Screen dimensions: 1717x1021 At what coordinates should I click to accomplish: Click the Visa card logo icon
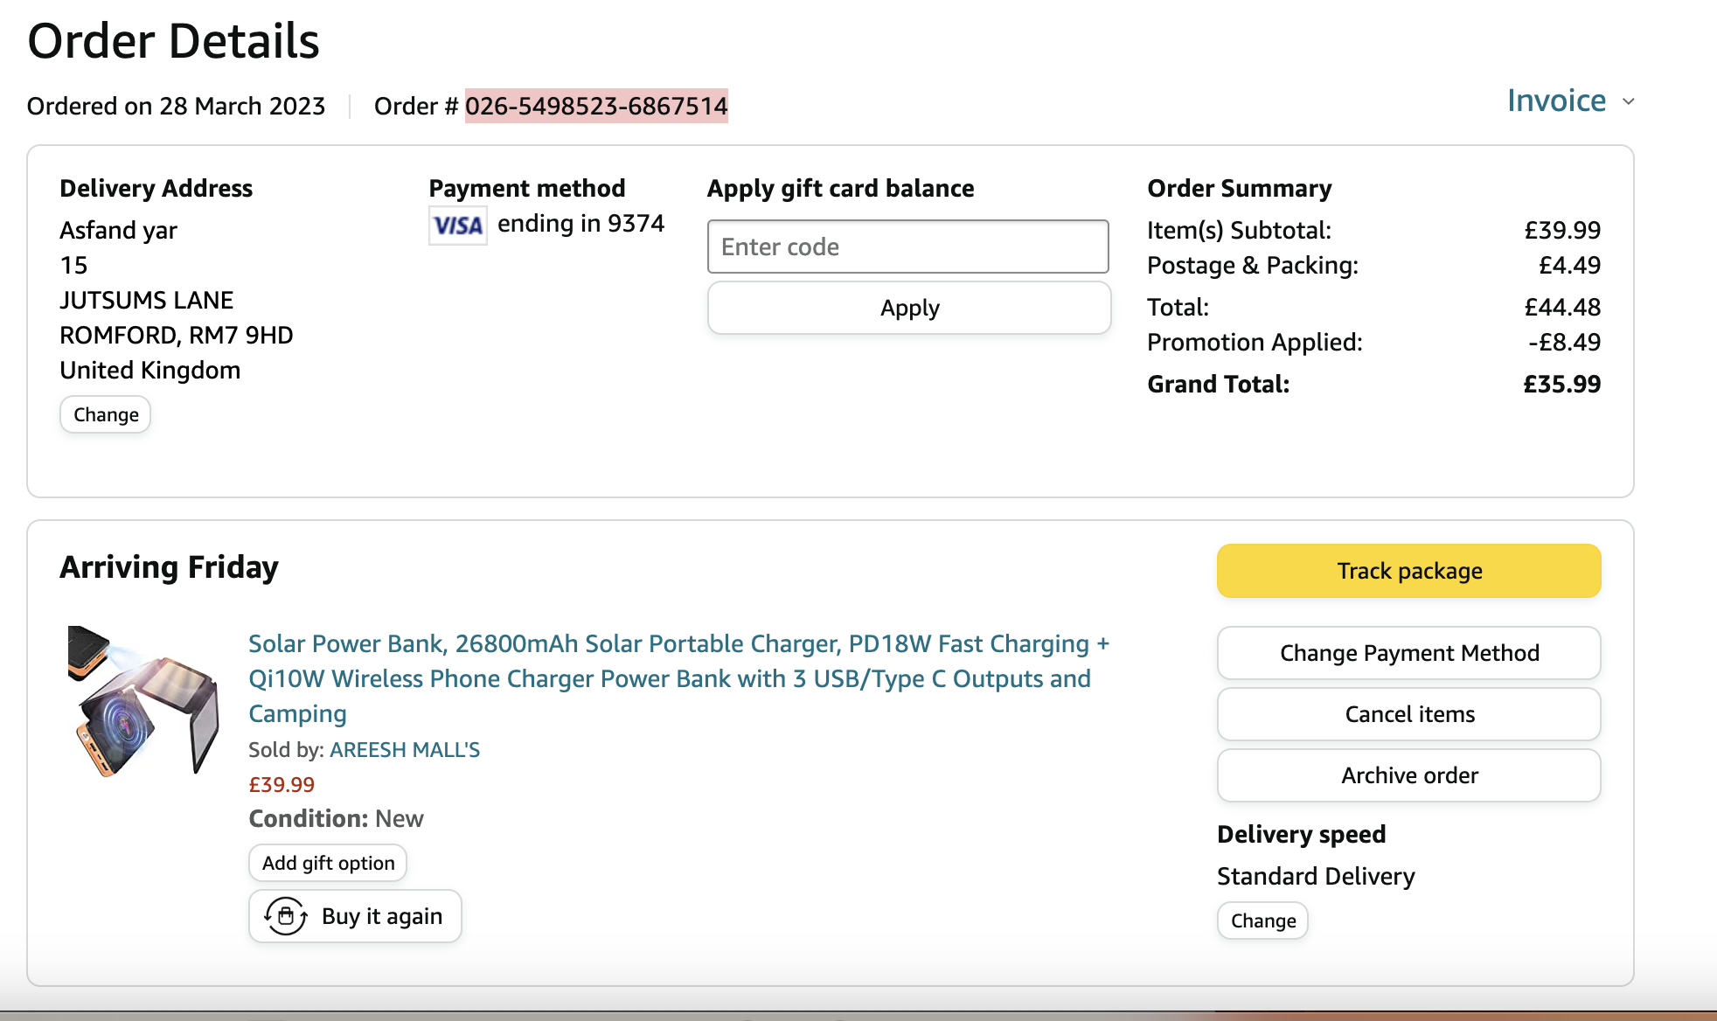tap(457, 226)
